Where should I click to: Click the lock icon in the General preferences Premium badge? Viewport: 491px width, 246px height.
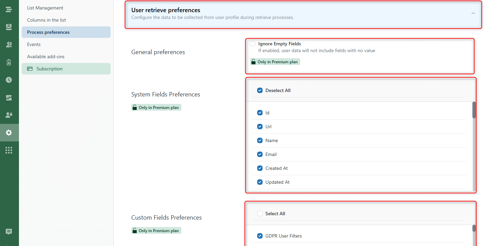click(253, 62)
